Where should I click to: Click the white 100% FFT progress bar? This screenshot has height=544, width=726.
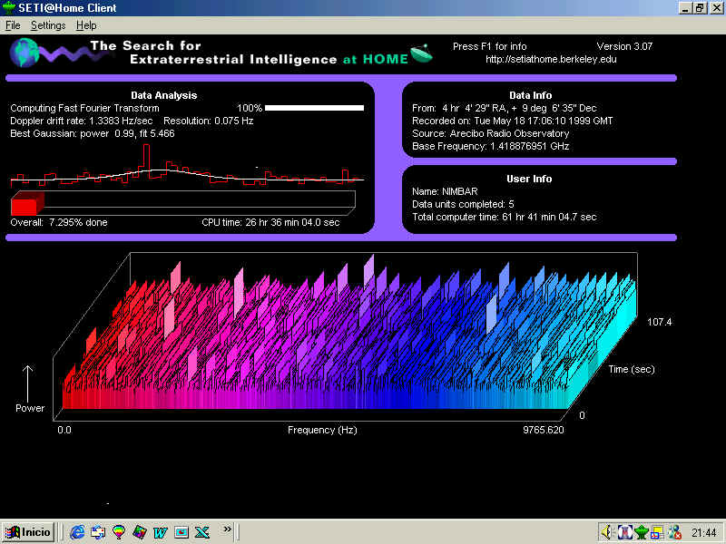click(x=314, y=108)
